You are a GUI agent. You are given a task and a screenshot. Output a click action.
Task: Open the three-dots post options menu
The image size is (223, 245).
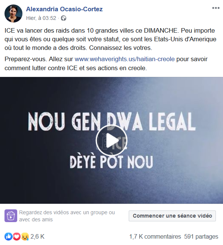click(216, 8)
